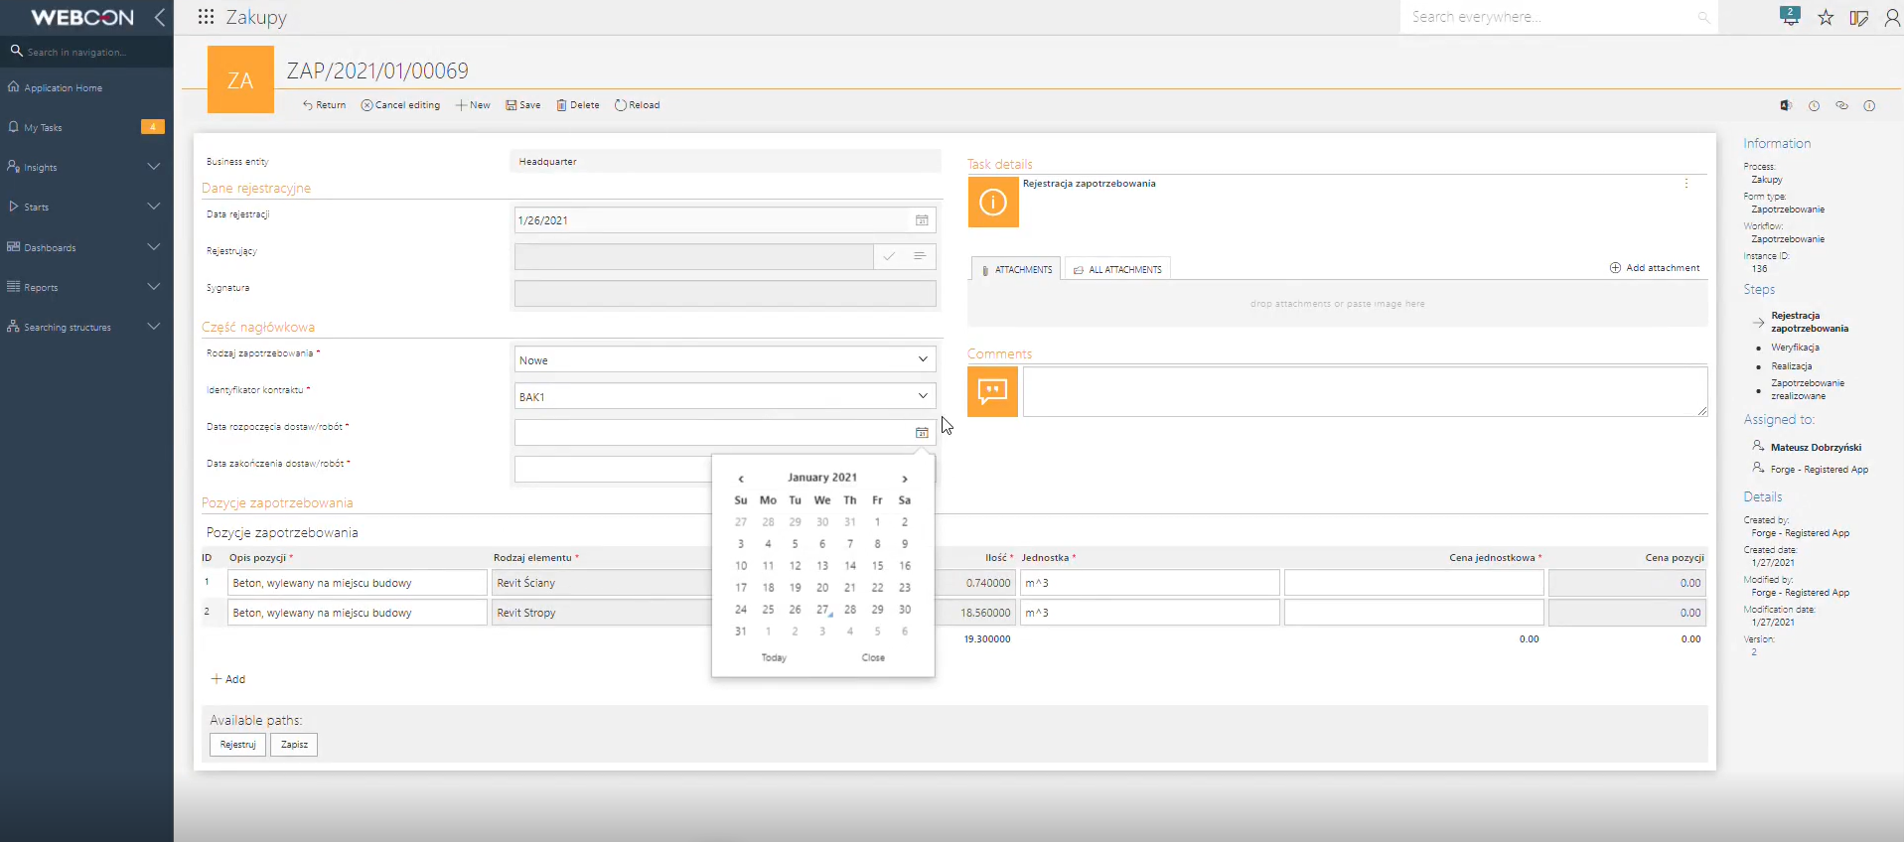This screenshot has width=1904, height=842.
Task: Collapse the navigation sidebar arrow
Action: pos(160,17)
